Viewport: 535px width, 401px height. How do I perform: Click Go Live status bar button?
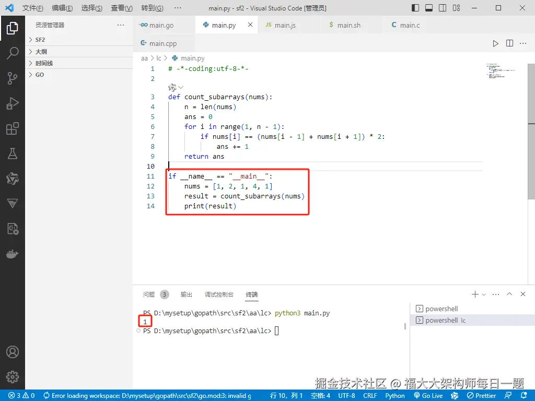point(428,396)
